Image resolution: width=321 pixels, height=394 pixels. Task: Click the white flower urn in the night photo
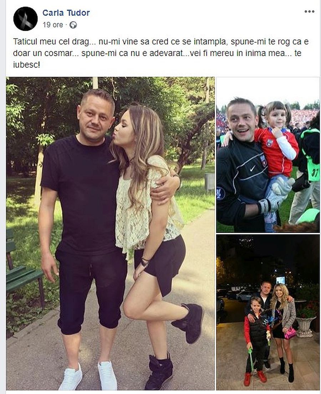[305, 326]
